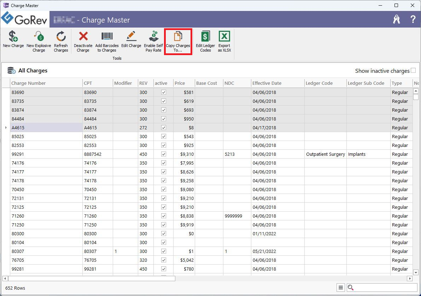
Task: Sort by Base Cost column header
Action: click(x=209, y=83)
